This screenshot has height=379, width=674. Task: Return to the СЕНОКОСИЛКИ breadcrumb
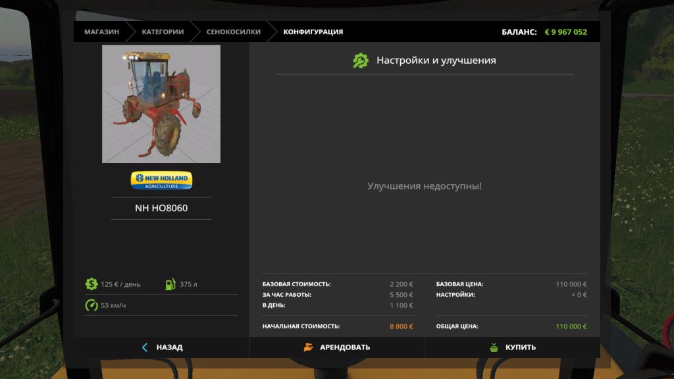click(x=233, y=32)
